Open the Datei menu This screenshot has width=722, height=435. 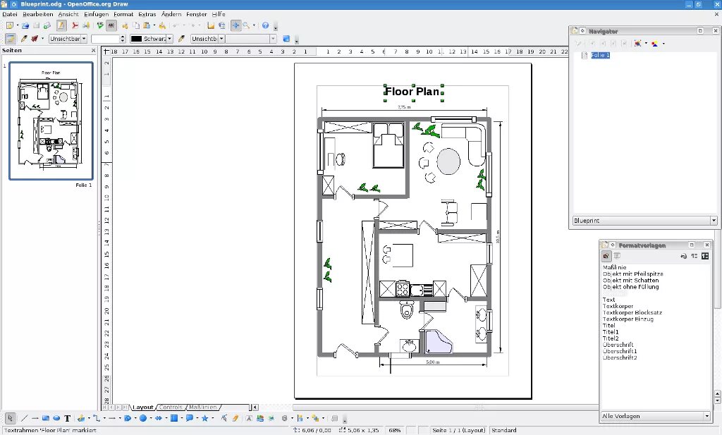pos(10,14)
